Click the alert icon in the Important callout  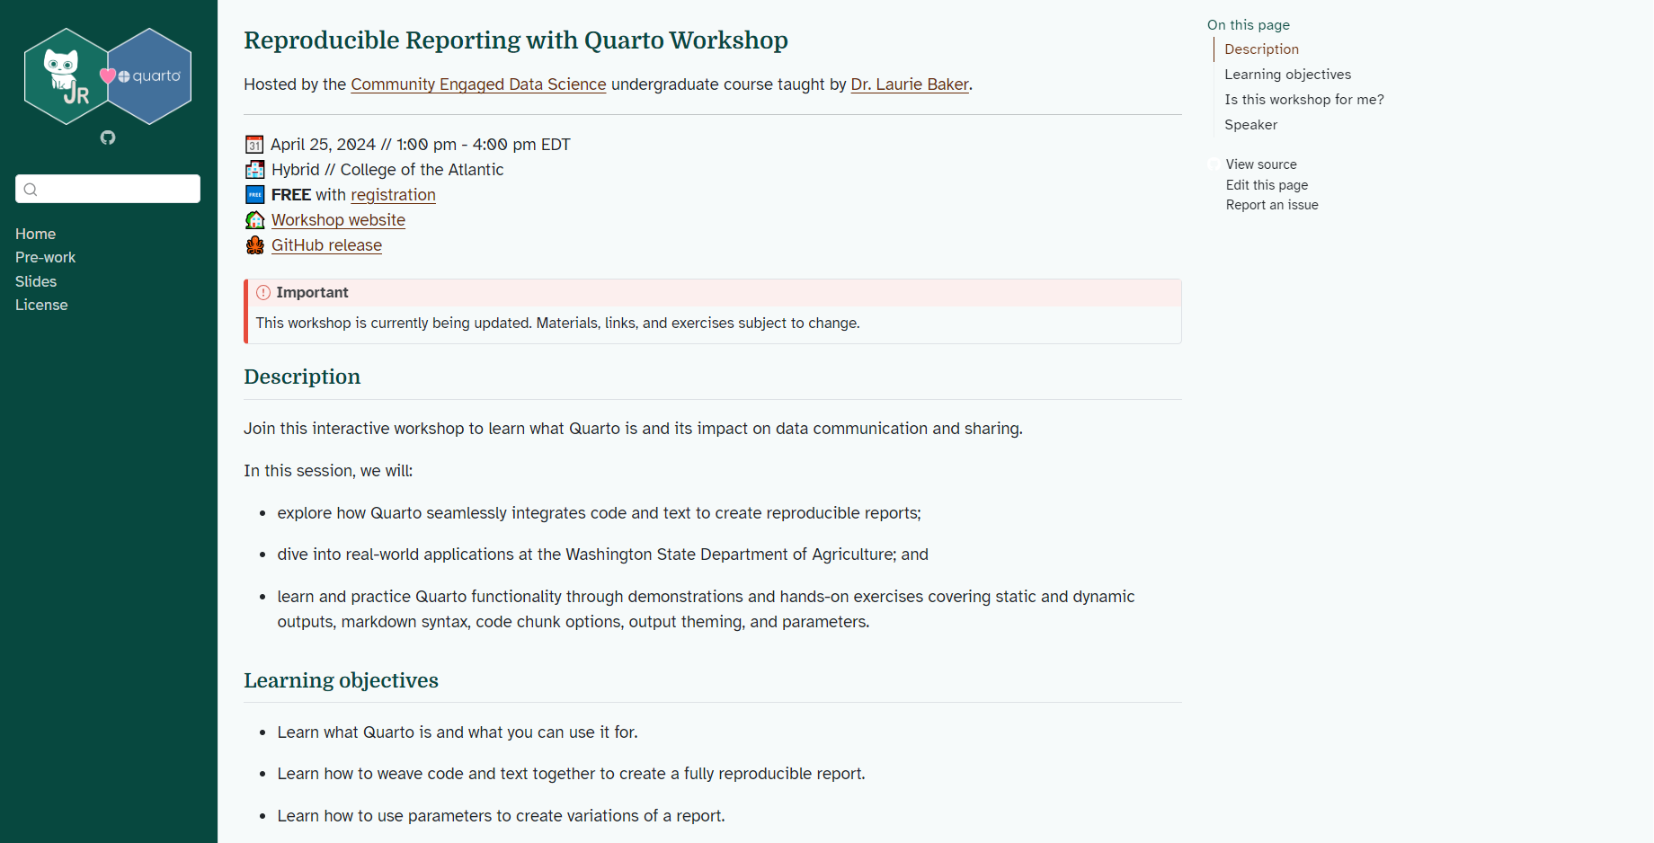(262, 292)
